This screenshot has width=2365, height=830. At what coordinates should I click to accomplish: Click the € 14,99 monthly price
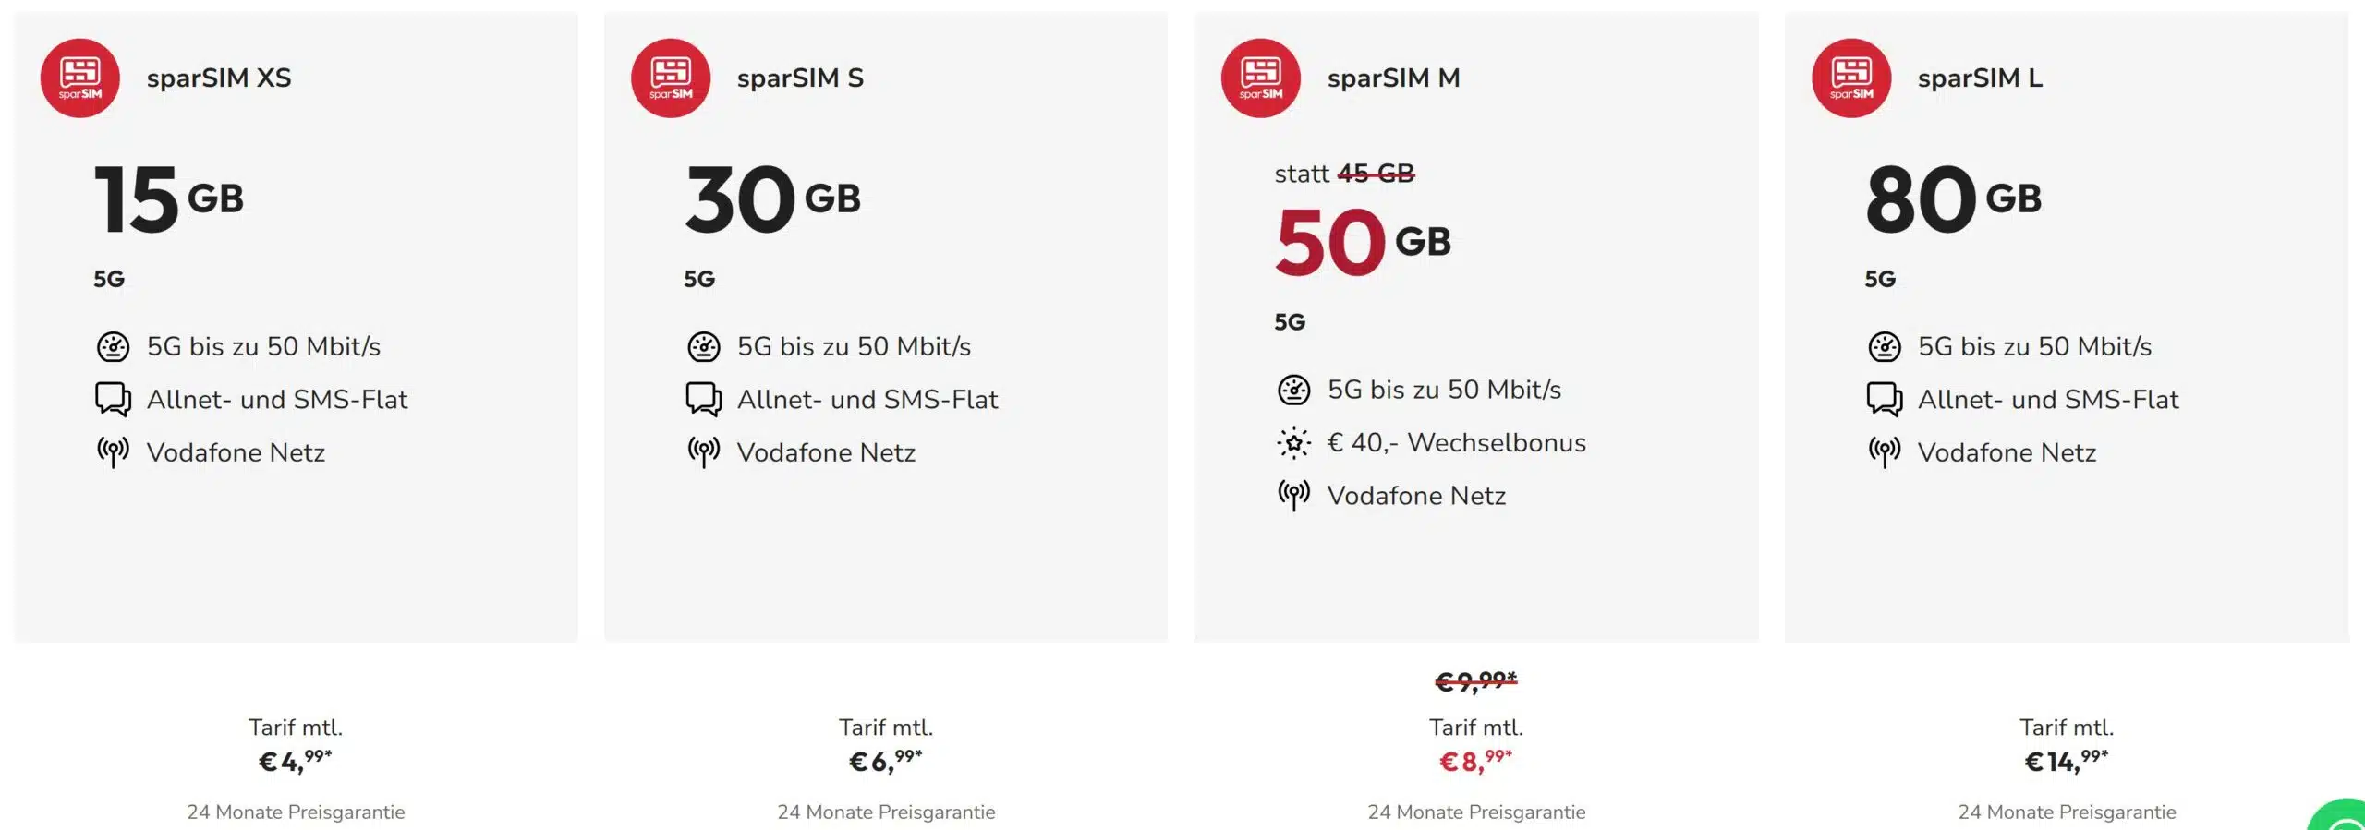(2066, 761)
